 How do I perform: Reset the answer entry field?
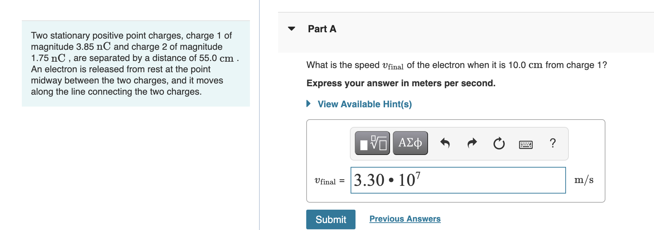click(499, 143)
